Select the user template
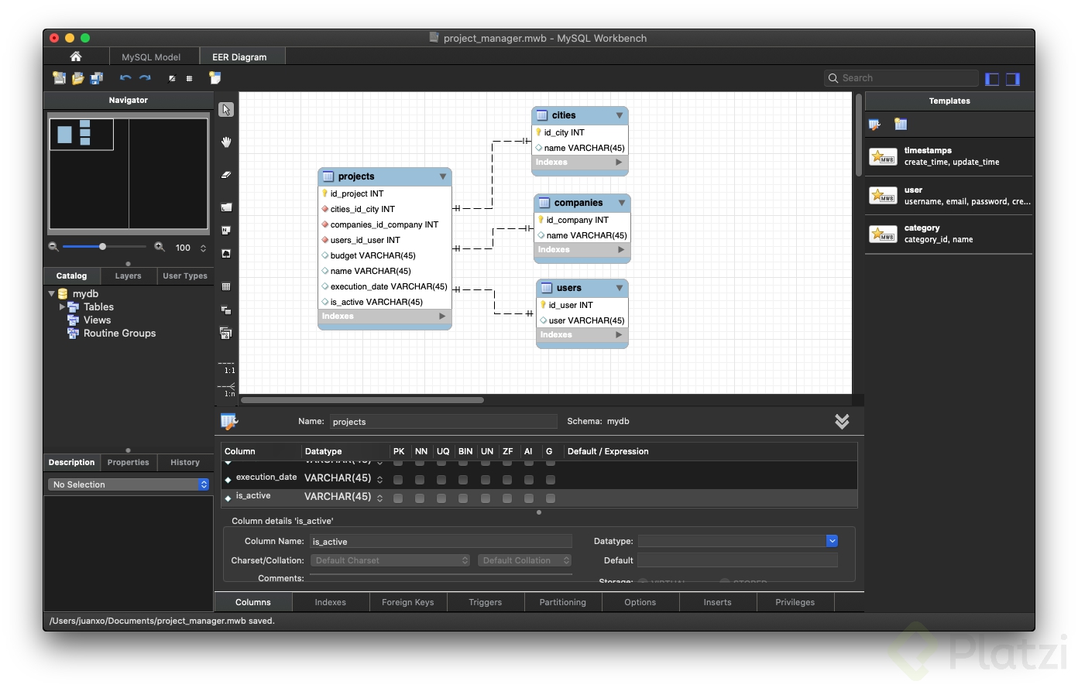 coord(949,196)
